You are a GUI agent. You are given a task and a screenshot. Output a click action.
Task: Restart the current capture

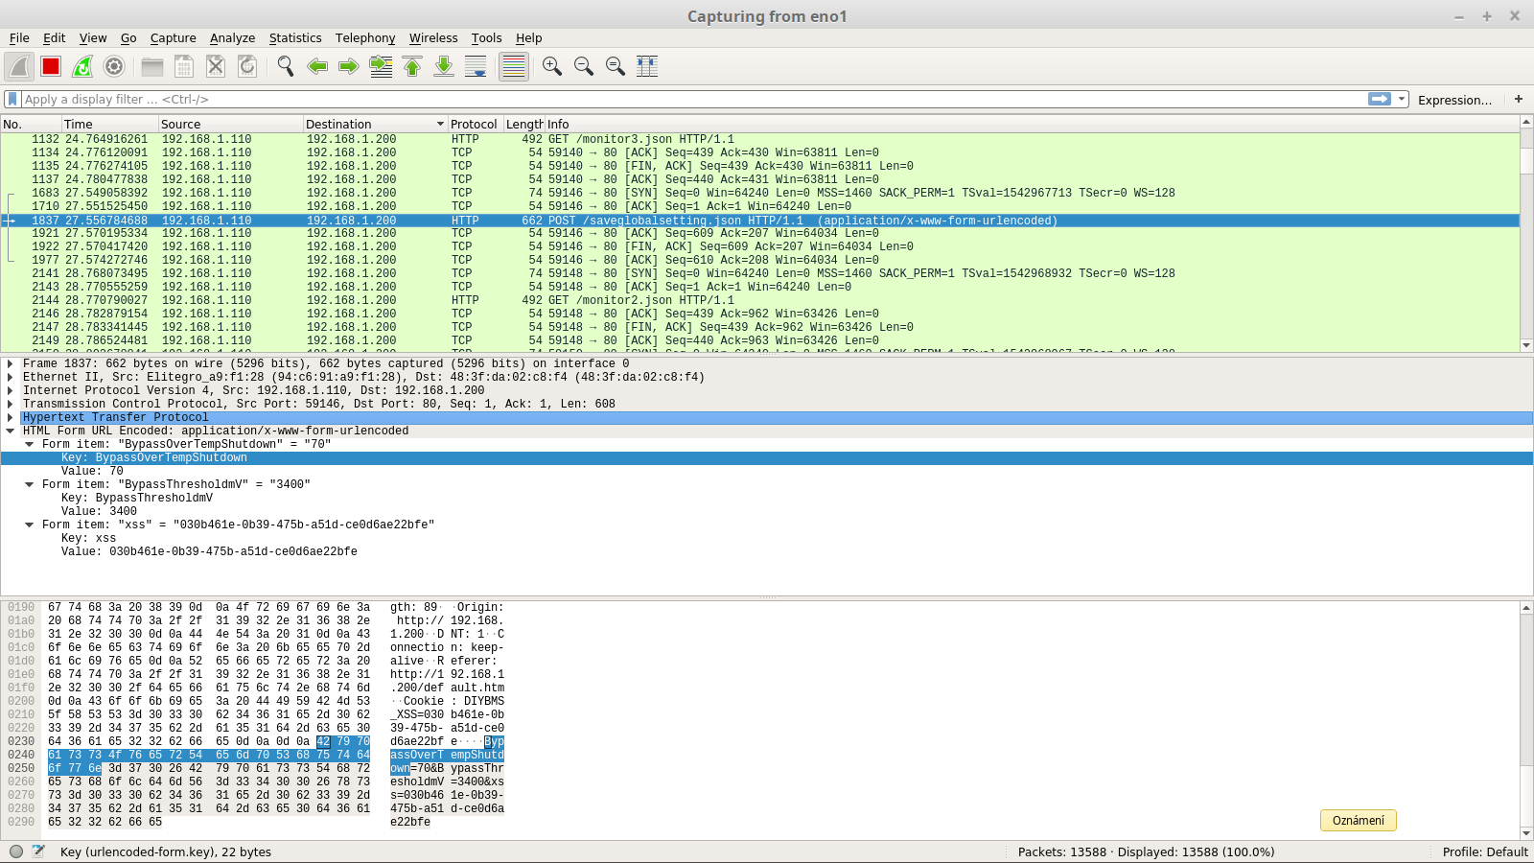(x=82, y=66)
